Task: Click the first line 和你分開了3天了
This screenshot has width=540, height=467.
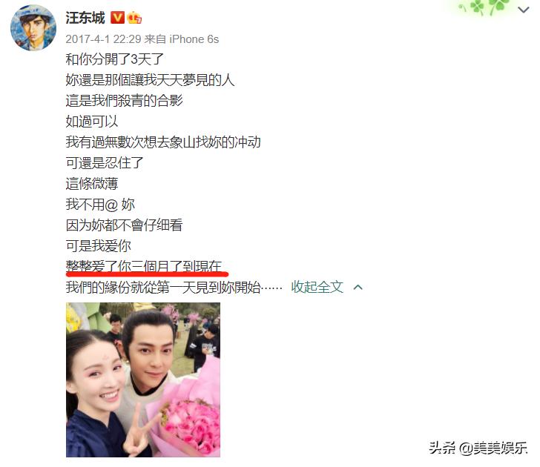Action: (114, 59)
